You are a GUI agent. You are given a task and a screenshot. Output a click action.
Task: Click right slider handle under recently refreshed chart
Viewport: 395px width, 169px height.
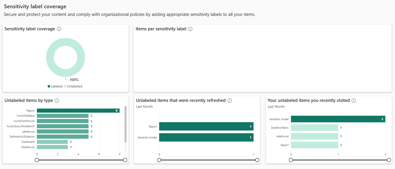(x=257, y=160)
